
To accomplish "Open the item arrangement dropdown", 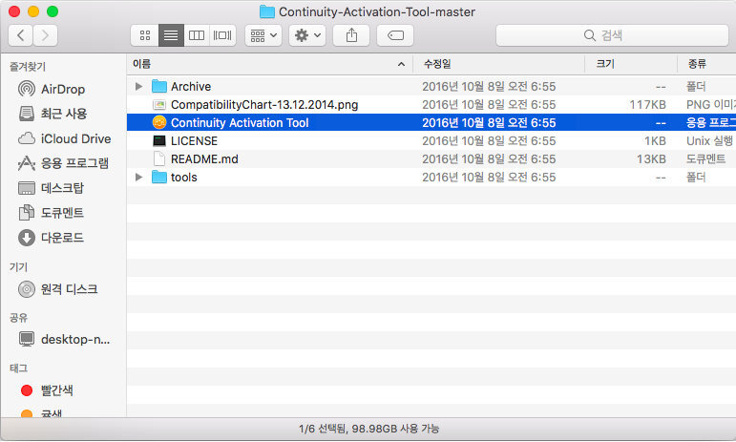I will click(x=263, y=35).
